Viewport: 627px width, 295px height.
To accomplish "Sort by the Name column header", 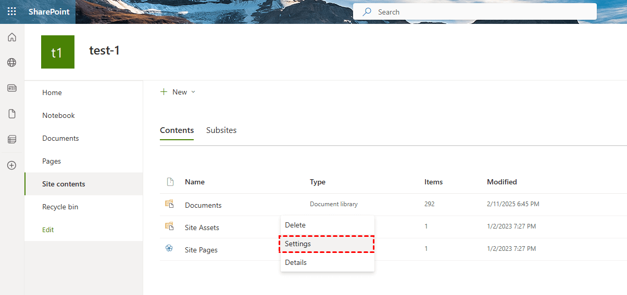I will [195, 182].
